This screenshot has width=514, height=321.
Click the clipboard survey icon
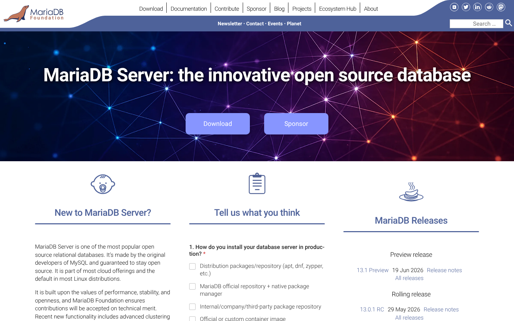coord(257,184)
